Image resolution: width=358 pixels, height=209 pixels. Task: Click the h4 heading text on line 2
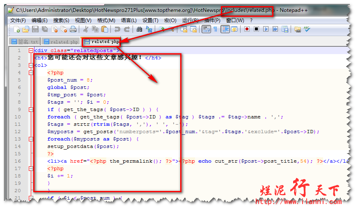click(x=95, y=57)
